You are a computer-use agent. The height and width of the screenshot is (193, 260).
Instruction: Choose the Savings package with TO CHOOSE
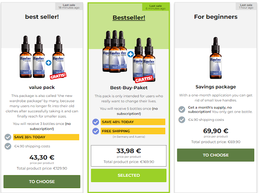pos(216,155)
